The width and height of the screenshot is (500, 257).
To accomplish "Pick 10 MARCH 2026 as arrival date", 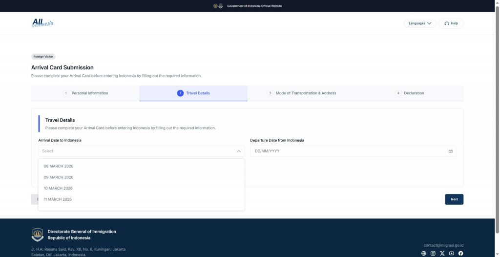I will point(58,188).
